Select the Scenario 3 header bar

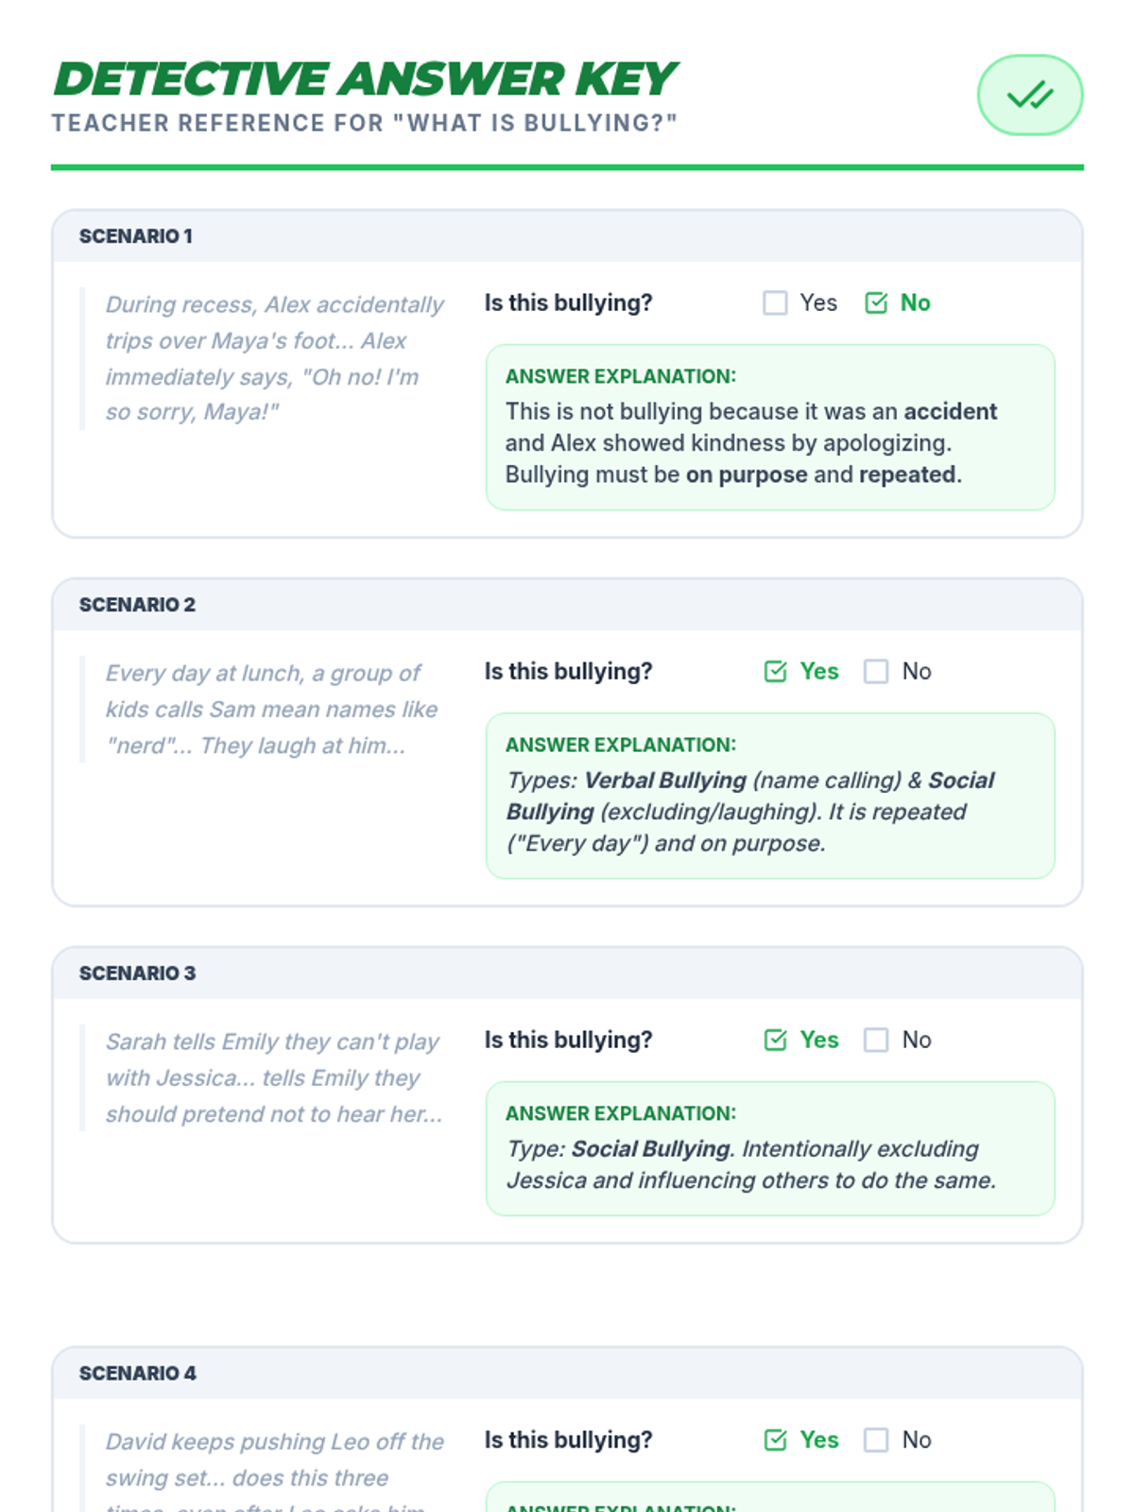[x=567, y=973]
